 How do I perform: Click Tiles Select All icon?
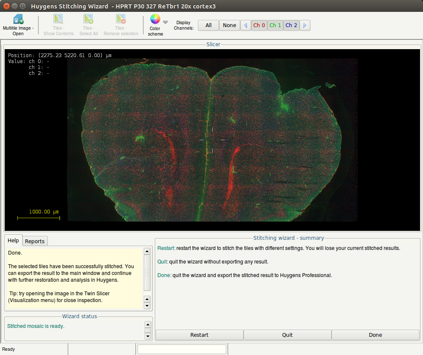coord(88,19)
